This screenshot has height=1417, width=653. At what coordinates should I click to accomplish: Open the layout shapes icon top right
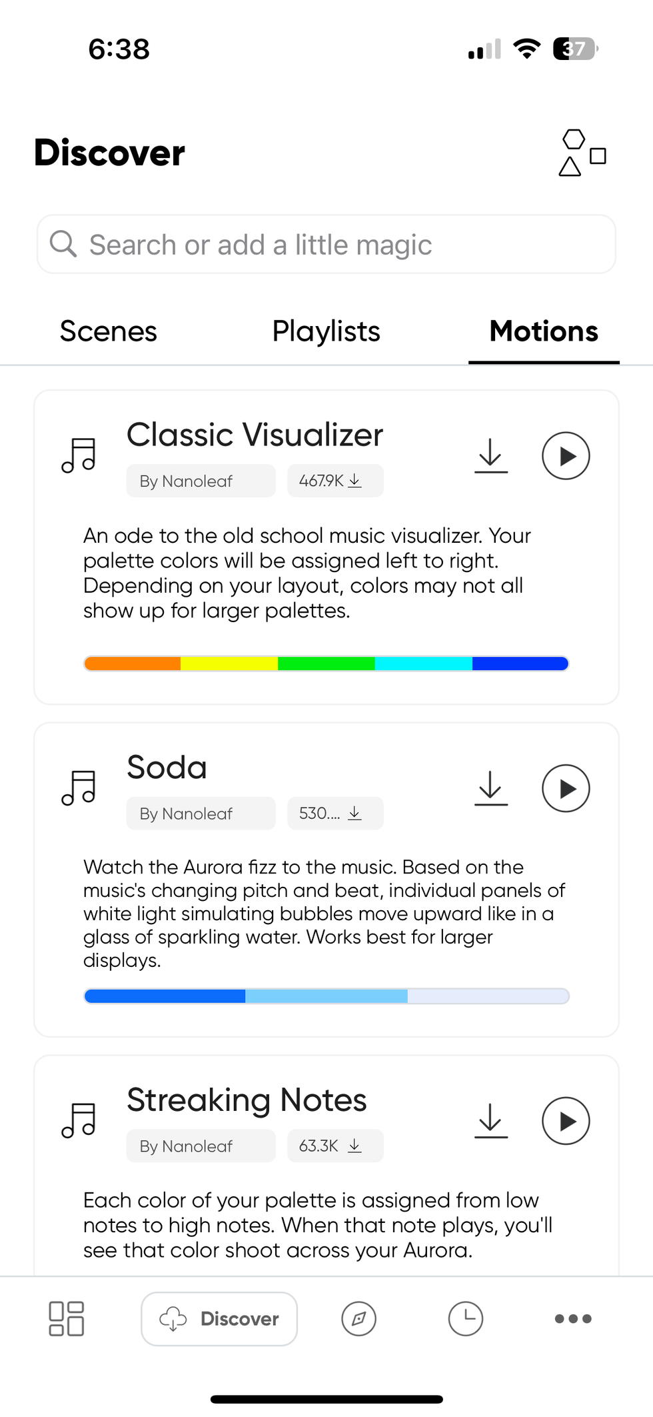click(x=582, y=153)
